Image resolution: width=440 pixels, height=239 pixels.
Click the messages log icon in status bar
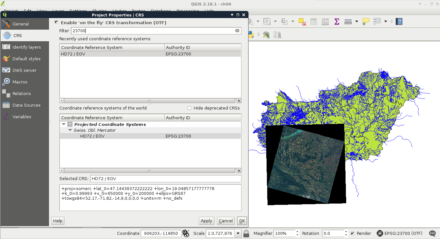coord(432,234)
